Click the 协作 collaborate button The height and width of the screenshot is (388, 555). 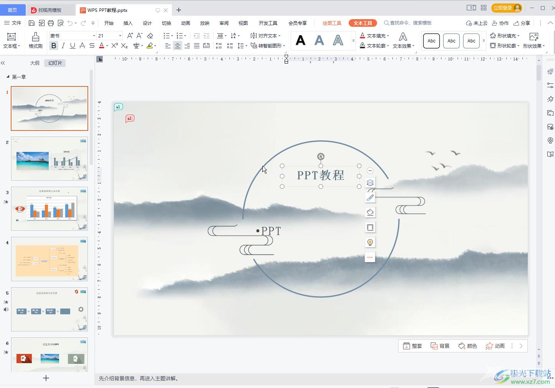(x=501, y=23)
